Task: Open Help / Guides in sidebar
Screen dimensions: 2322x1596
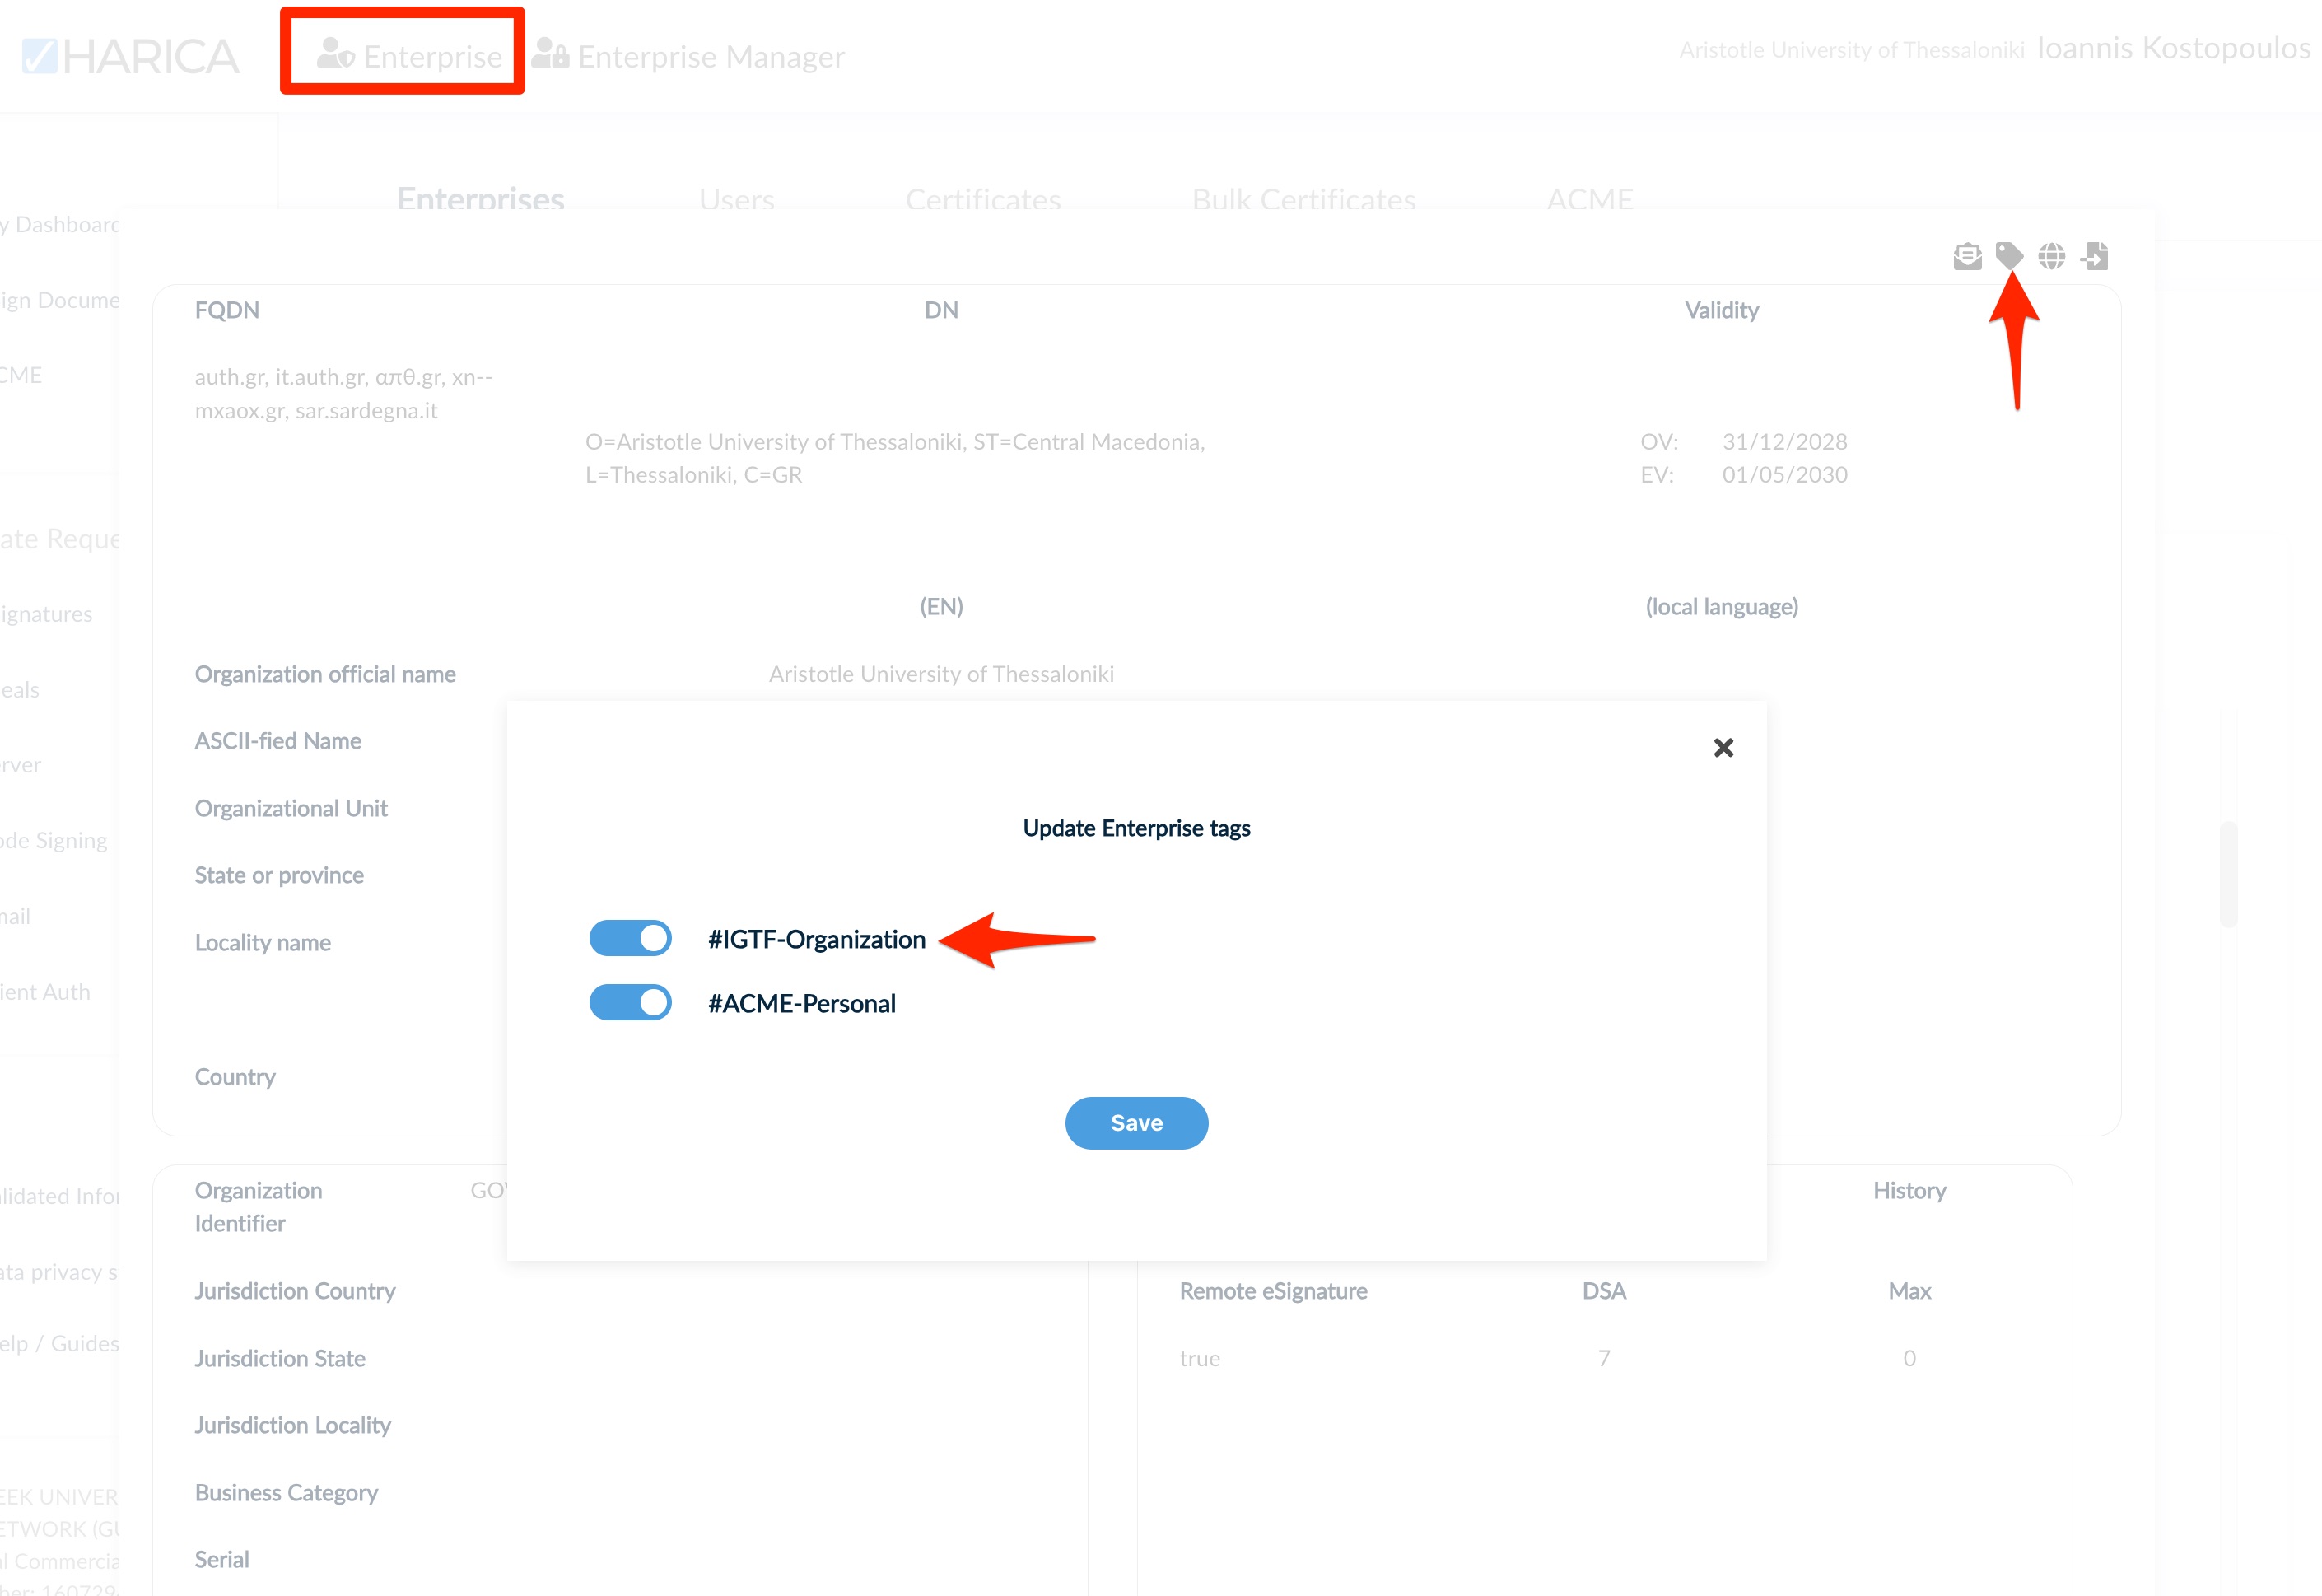Action: tap(60, 1343)
